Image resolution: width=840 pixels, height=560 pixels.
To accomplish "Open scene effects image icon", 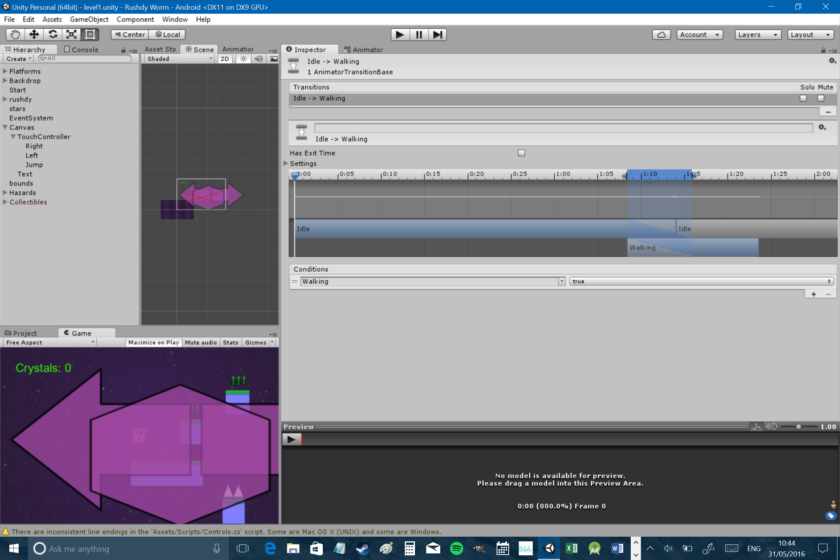I will (274, 59).
